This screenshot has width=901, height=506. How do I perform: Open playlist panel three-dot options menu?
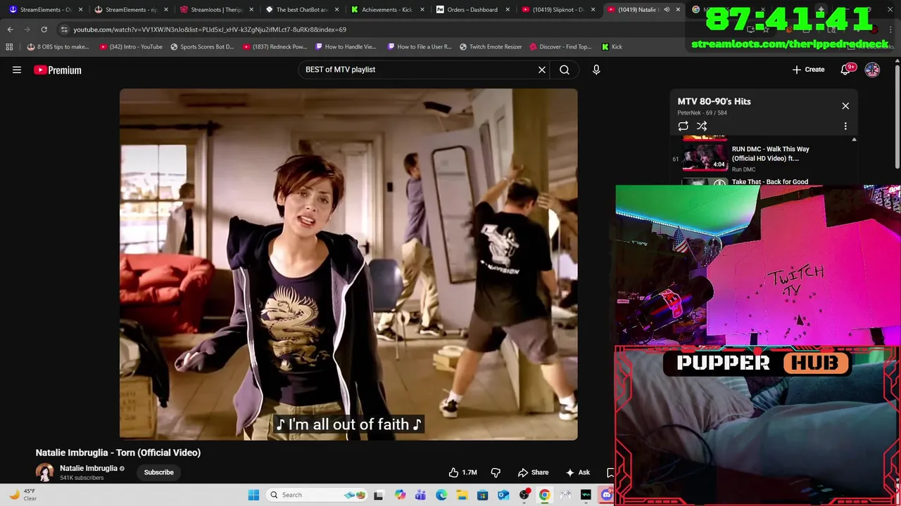[x=845, y=126]
